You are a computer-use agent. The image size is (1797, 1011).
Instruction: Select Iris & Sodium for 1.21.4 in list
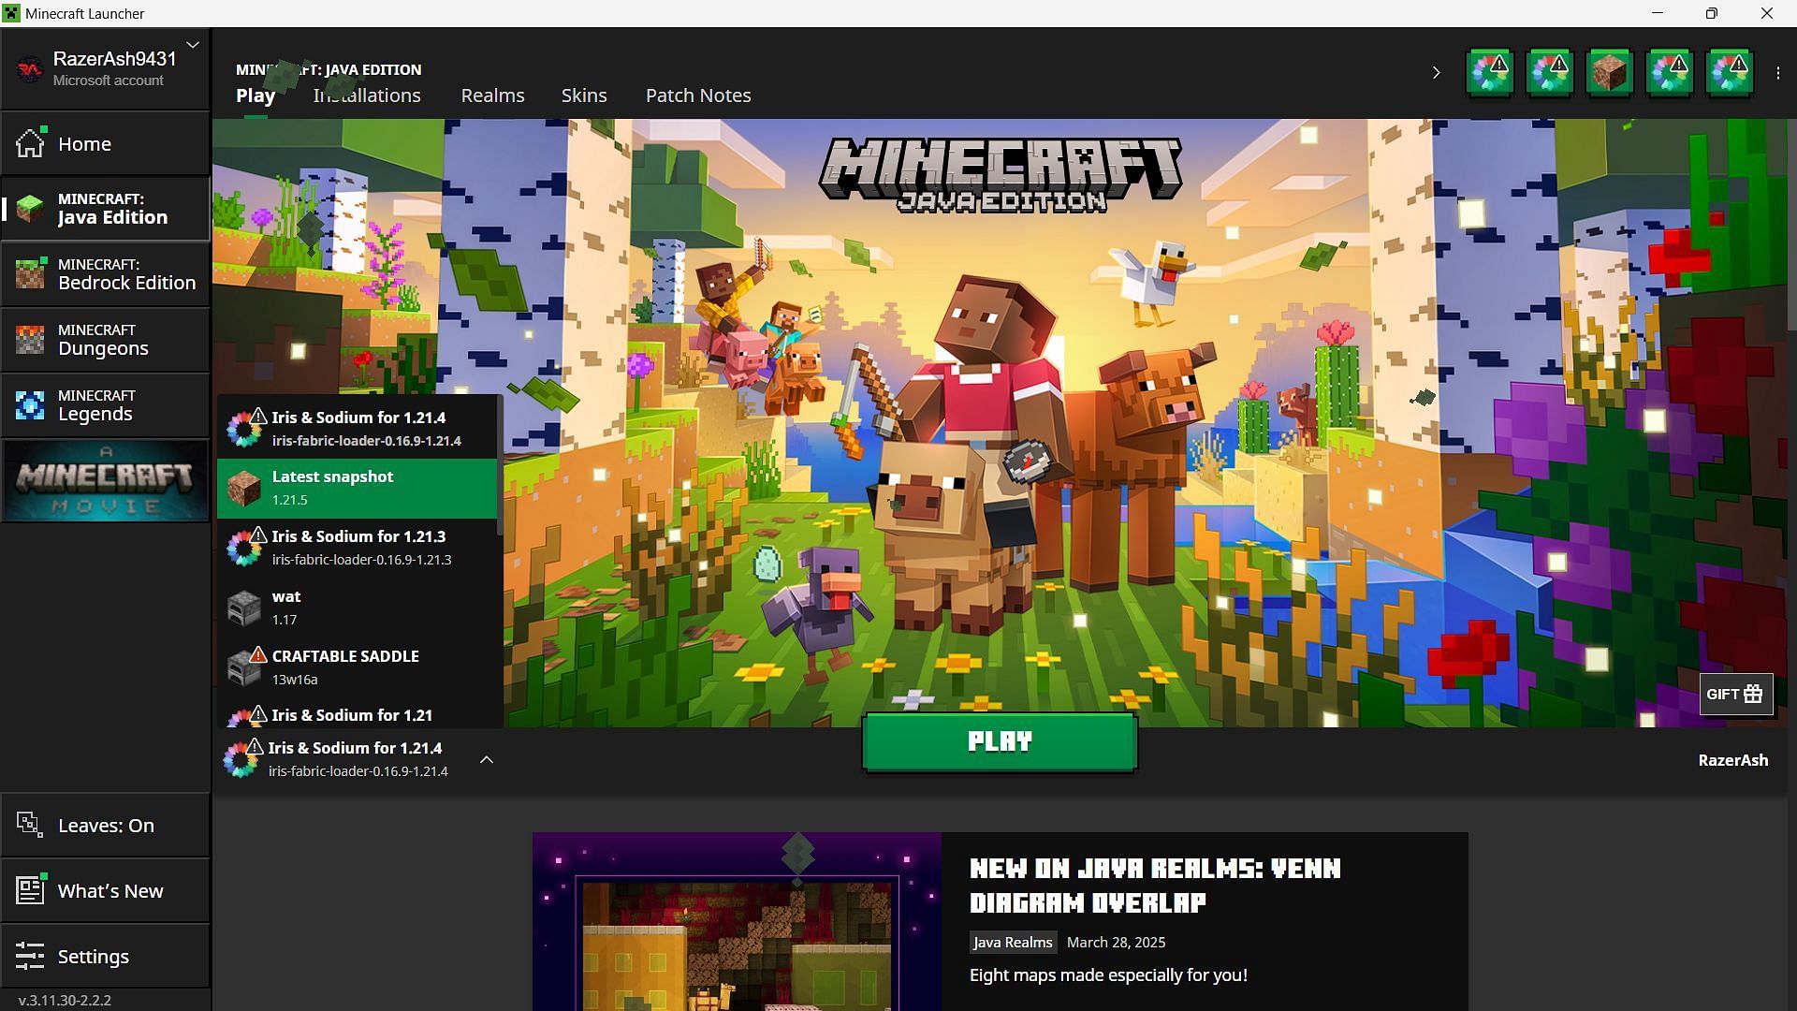[357, 428]
